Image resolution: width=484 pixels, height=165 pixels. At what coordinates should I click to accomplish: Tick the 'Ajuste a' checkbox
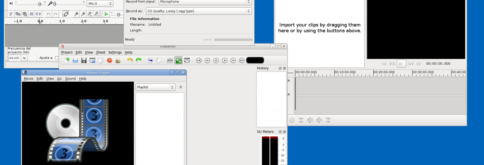click(x=56, y=58)
